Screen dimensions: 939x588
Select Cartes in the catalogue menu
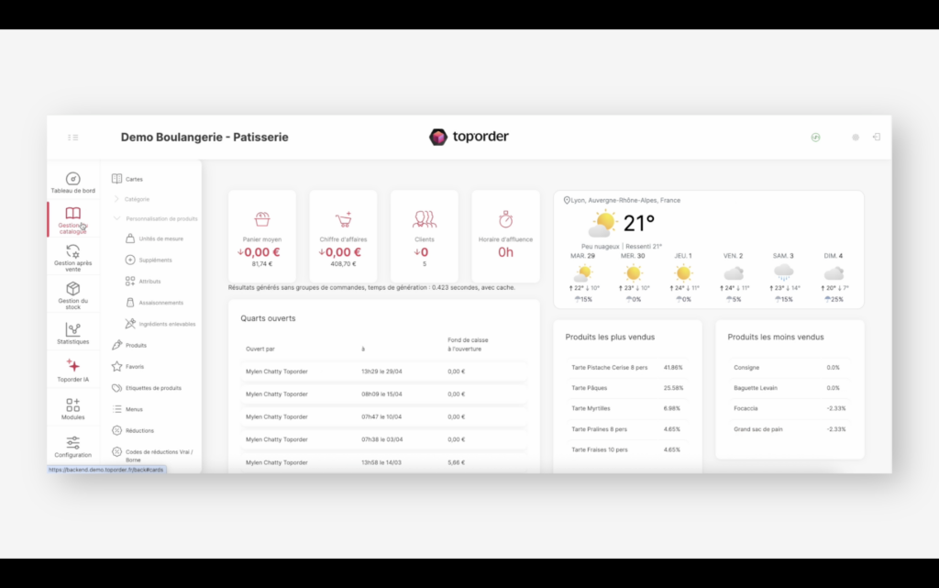pyautogui.click(x=134, y=179)
